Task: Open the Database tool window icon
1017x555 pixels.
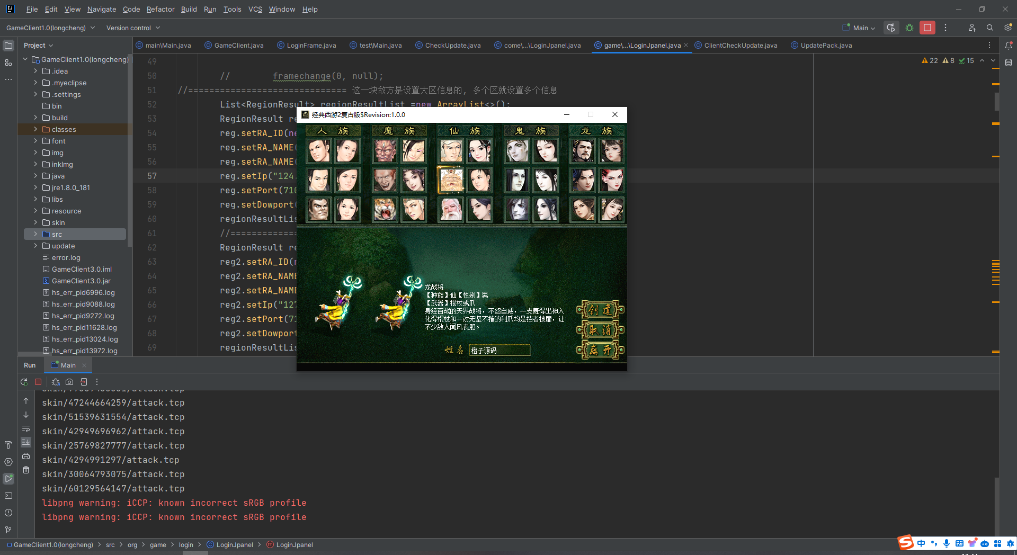Action: pyautogui.click(x=1009, y=62)
